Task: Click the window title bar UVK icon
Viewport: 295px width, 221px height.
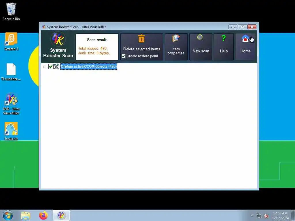Action: 44,27
